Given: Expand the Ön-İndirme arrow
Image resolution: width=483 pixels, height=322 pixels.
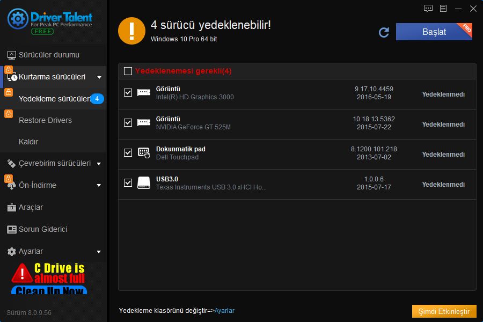Looking at the screenshot, I should click(99, 186).
